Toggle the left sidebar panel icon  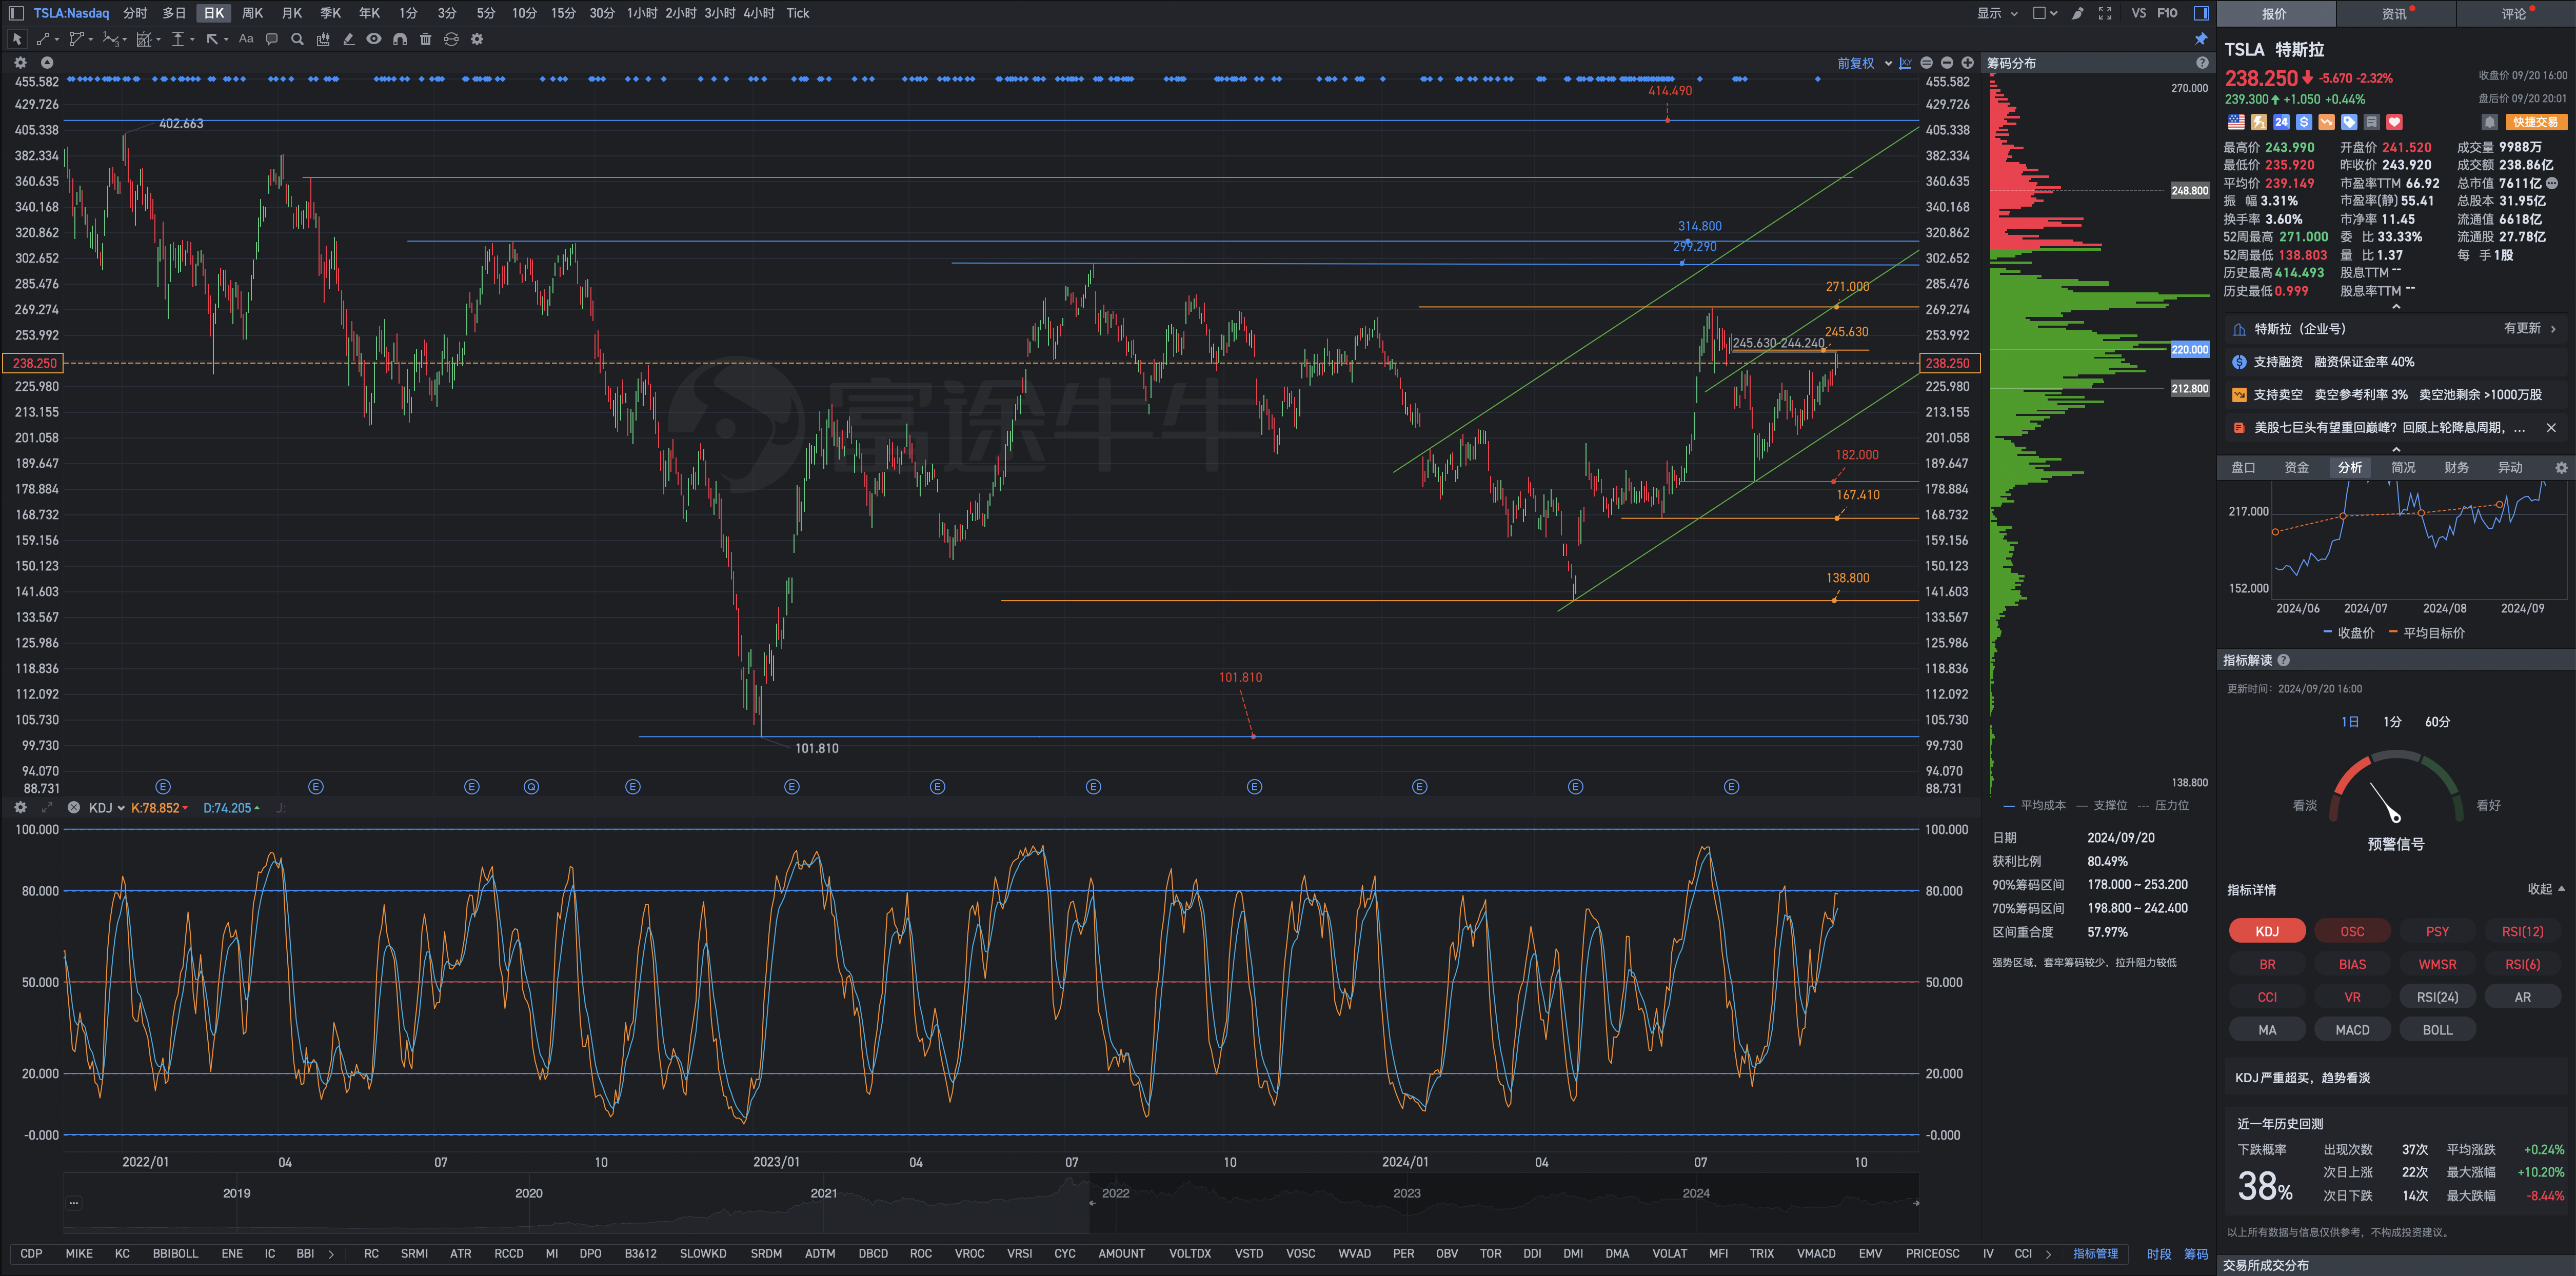click(16, 13)
